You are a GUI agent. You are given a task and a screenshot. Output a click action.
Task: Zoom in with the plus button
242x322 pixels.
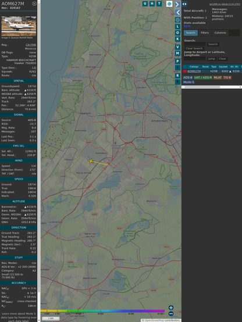point(171,307)
